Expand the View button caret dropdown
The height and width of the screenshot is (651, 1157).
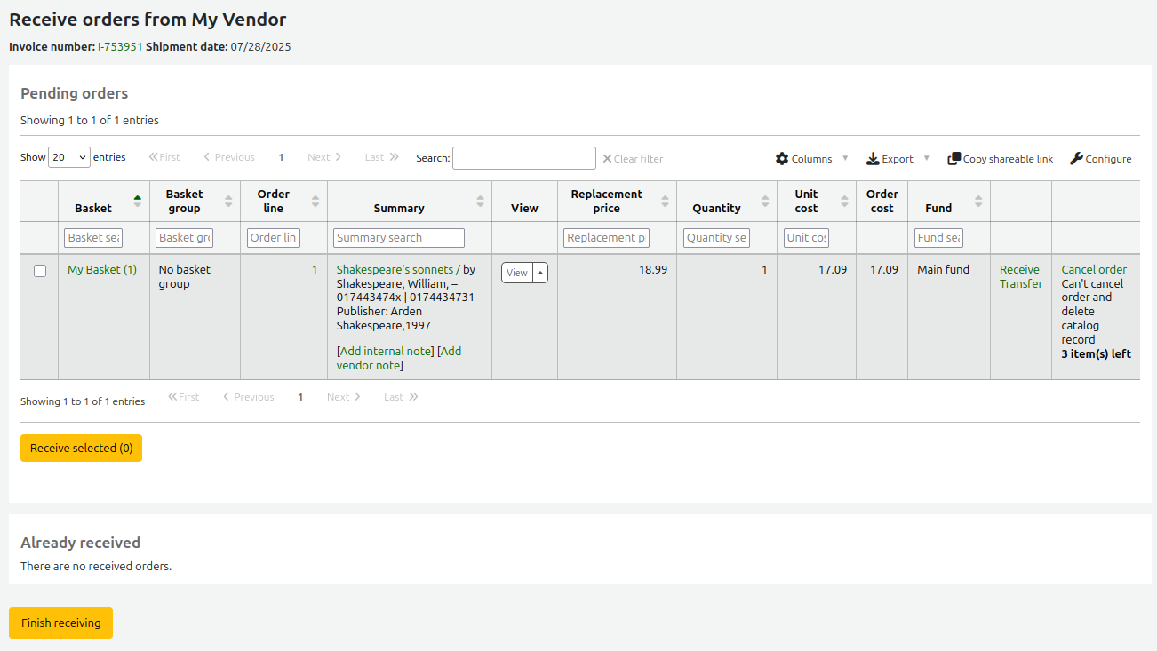pos(540,273)
